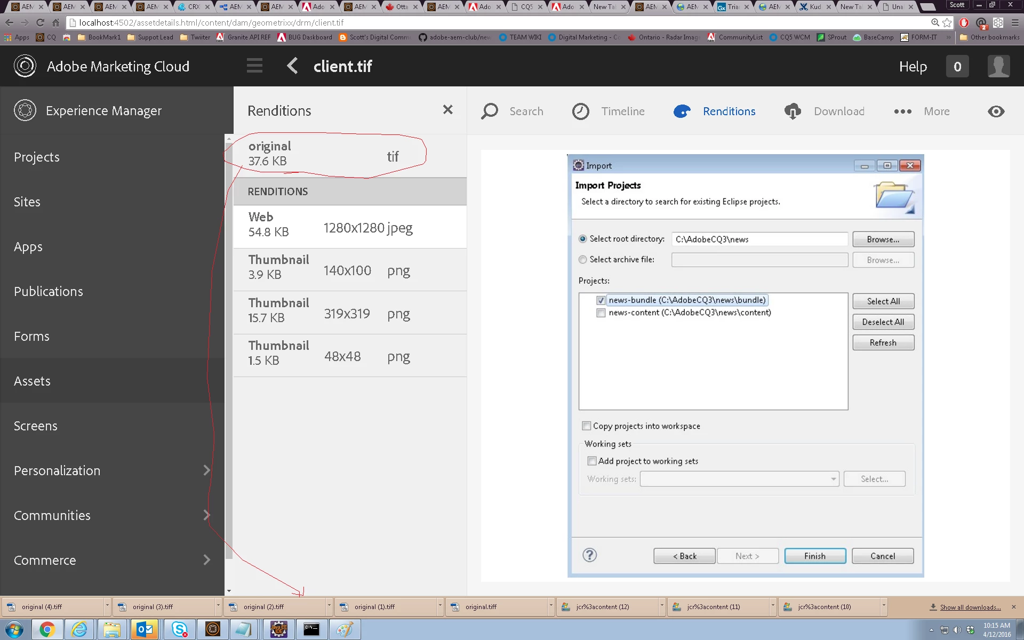Open Assets in the left navigation
Viewport: 1024px width, 640px height.
[x=32, y=381]
